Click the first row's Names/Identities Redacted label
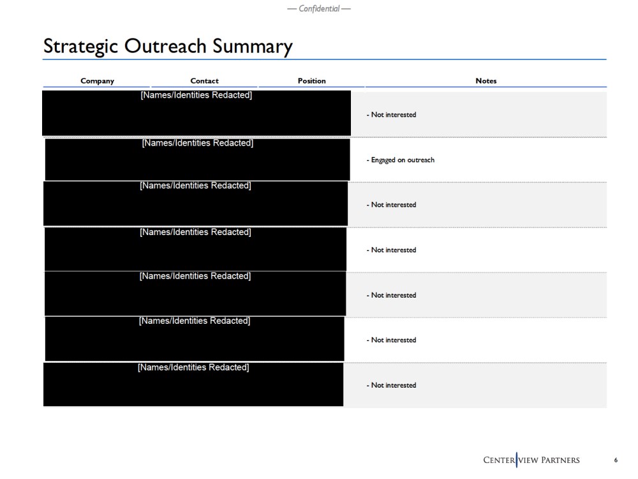Image resolution: width=638 pixels, height=479 pixels. point(196,96)
